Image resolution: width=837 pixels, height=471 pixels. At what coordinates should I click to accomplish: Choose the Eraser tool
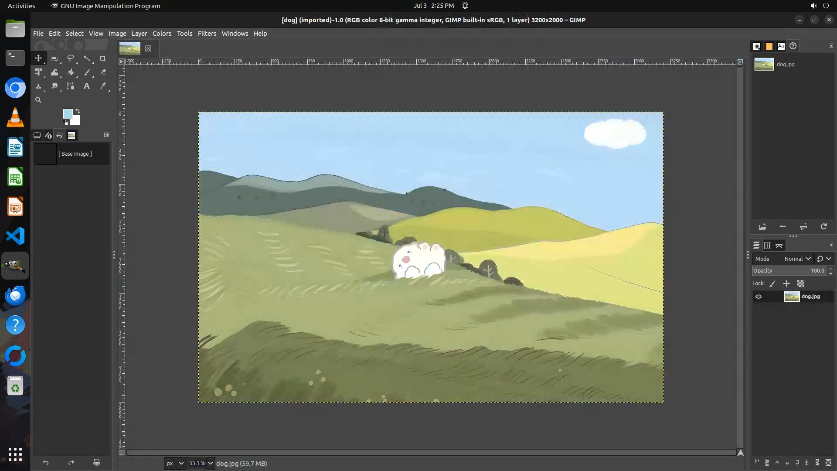(x=103, y=72)
